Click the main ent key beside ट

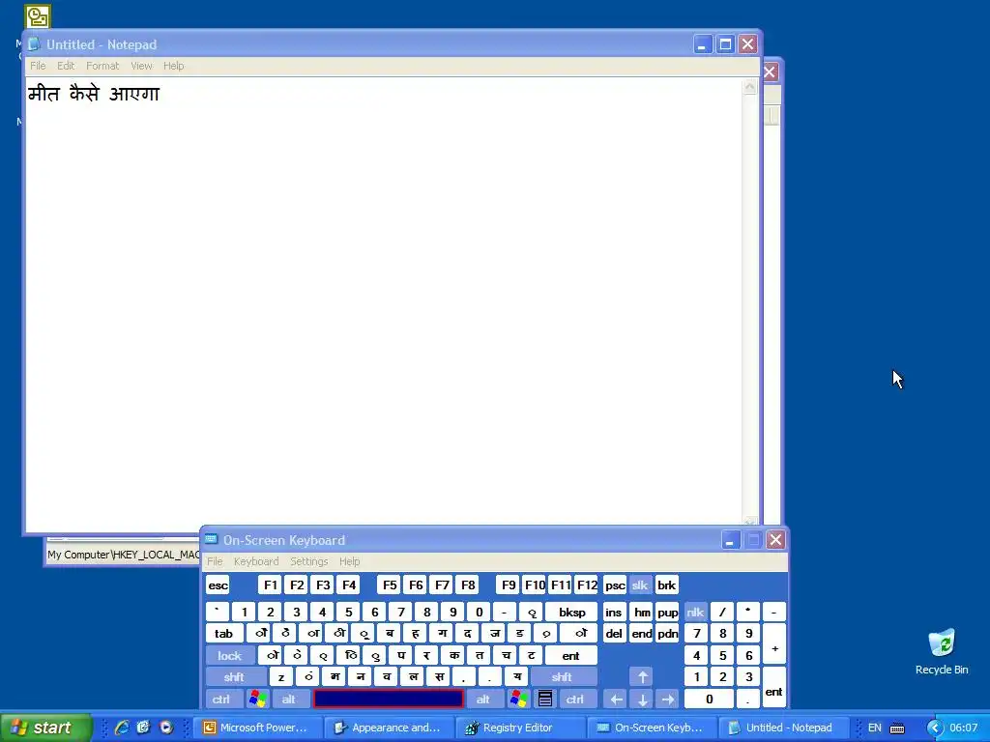(570, 656)
